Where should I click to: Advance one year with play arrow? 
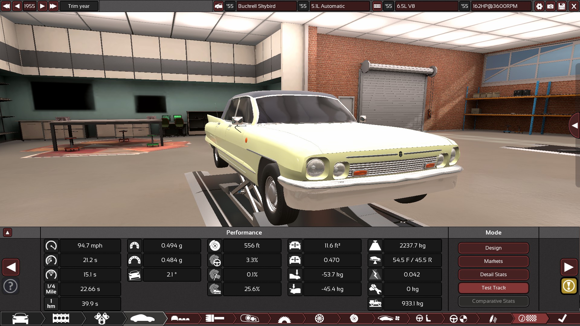pos(42,6)
